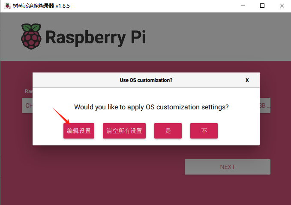Viewport: 291px width, 205px height.
Task: Click the gray header banner area
Action: pos(146,36)
